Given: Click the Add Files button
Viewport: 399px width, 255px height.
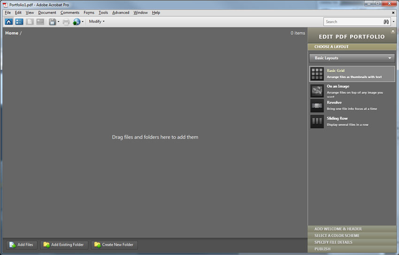Looking at the screenshot, I should (x=22, y=245).
